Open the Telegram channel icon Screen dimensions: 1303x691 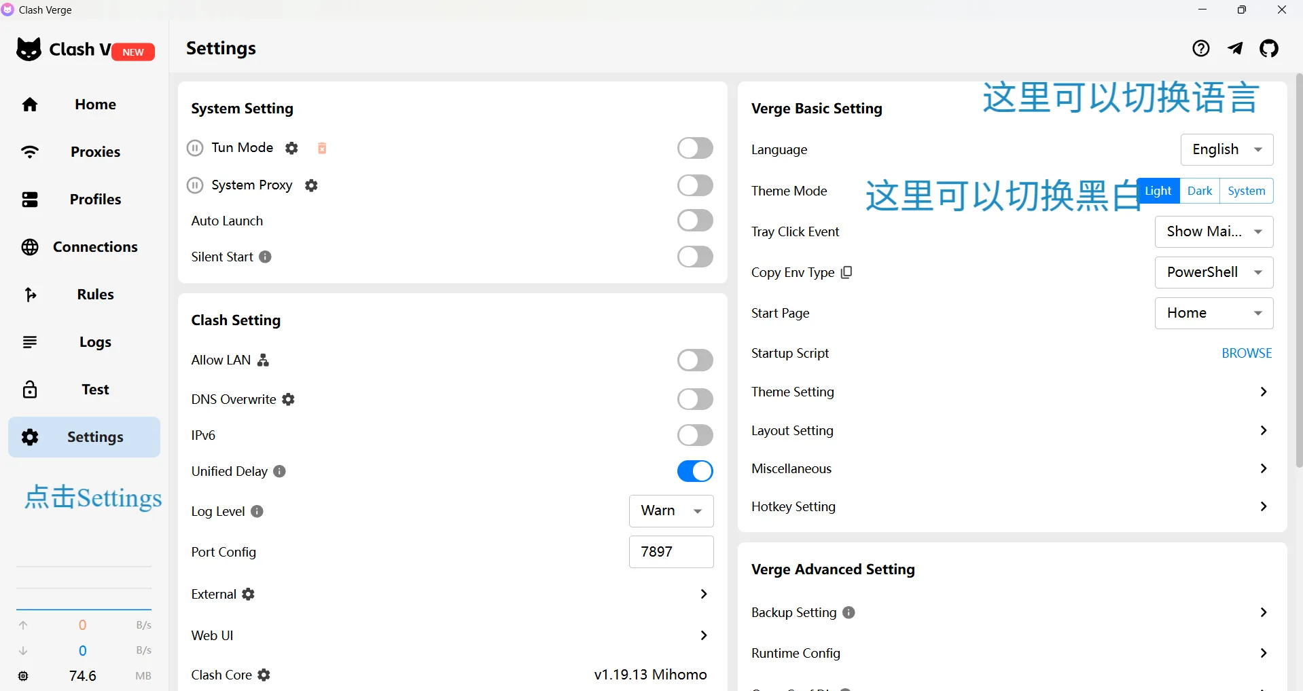pos(1235,48)
